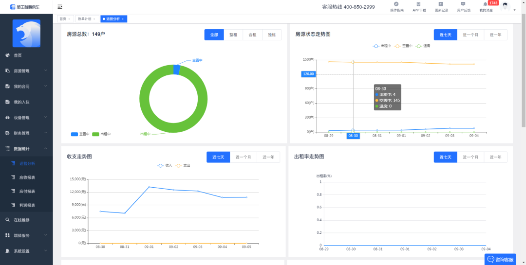Expand the 设备管理 menu chevron

point(46,117)
